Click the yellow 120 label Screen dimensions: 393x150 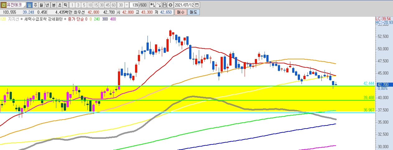[3, 19]
